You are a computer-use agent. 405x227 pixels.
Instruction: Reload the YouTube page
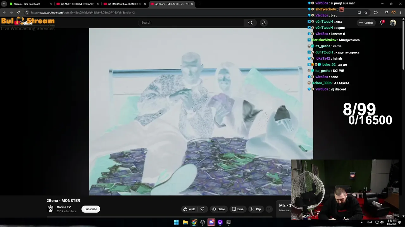click(18, 12)
